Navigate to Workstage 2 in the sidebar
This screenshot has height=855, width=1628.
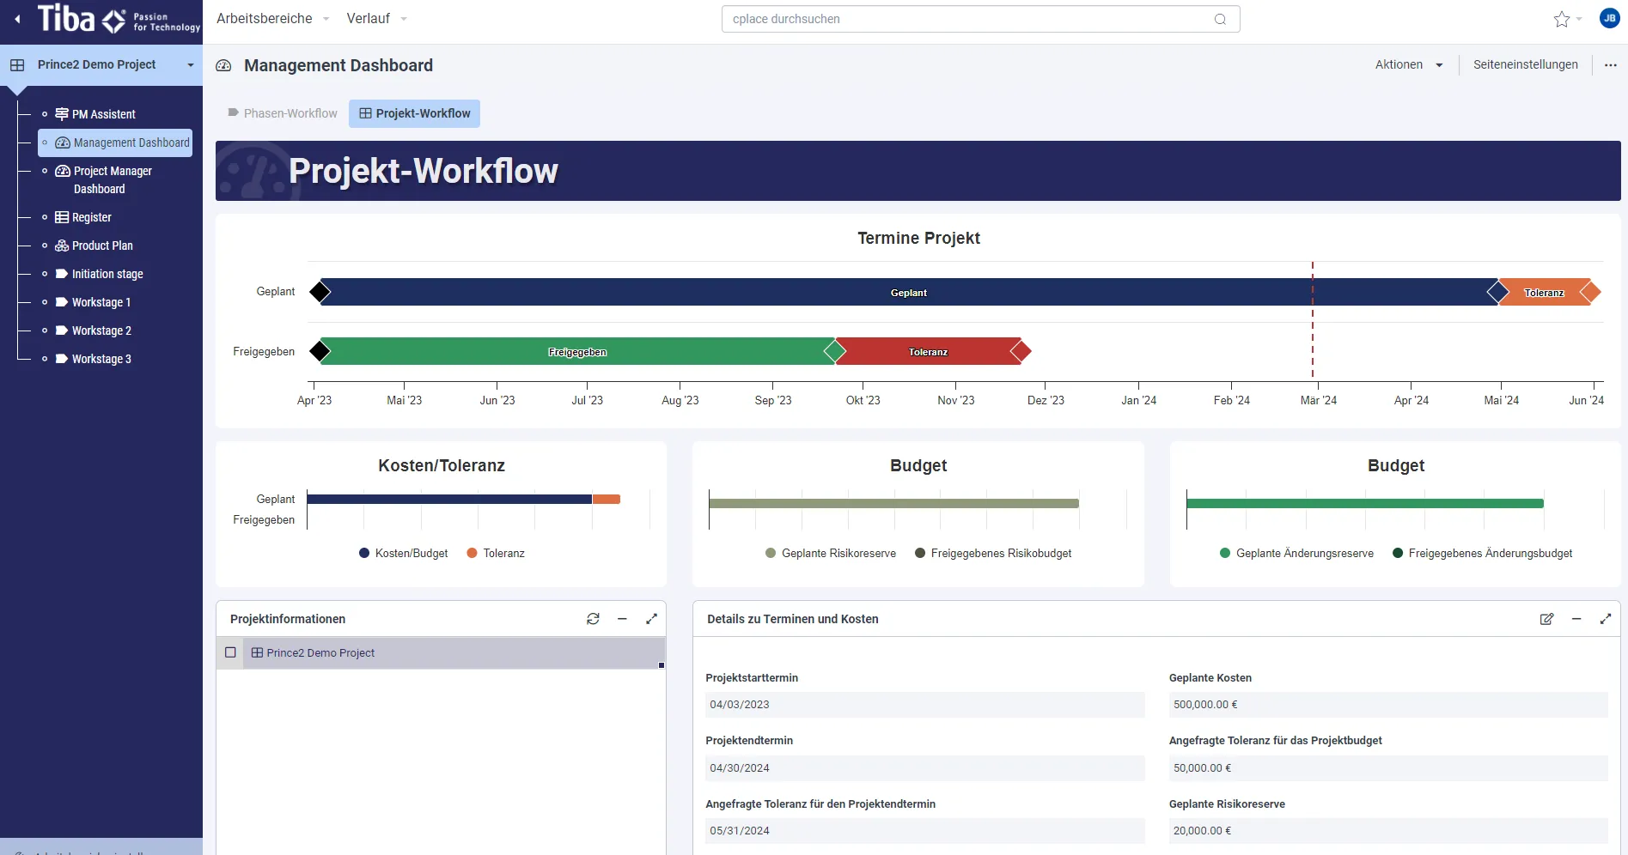[101, 330]
